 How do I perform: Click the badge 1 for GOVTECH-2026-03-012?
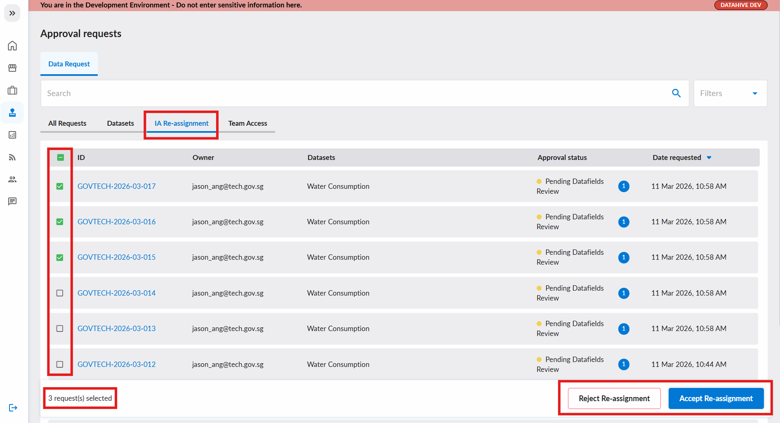[x=624, y=364]
